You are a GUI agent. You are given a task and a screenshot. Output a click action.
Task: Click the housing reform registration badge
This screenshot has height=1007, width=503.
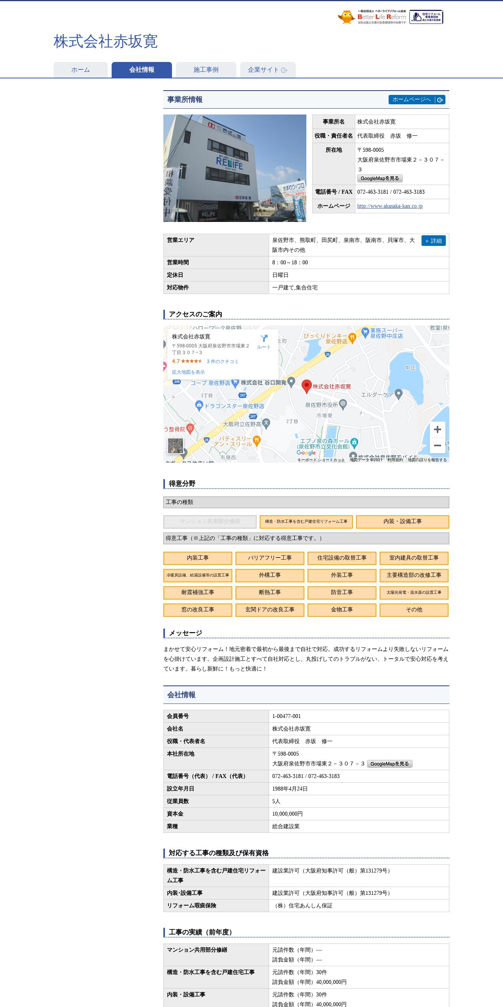point(426,17)
